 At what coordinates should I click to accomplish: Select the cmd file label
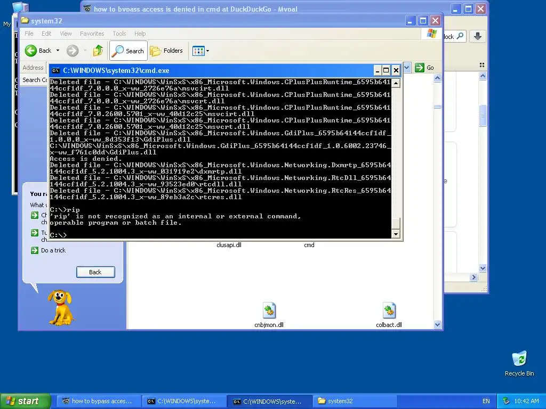coord(309,245)
